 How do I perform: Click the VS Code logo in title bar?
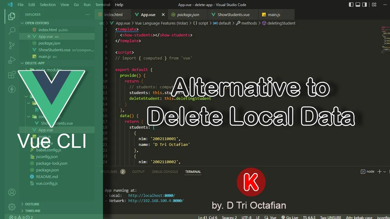point(10,5)
